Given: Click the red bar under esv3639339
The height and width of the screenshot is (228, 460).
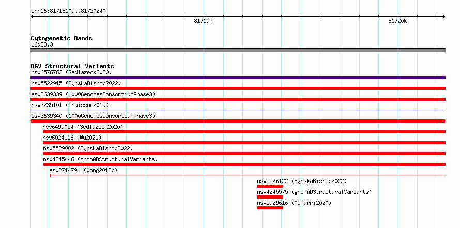Looking at the screenshot, I should coord(238,99).
